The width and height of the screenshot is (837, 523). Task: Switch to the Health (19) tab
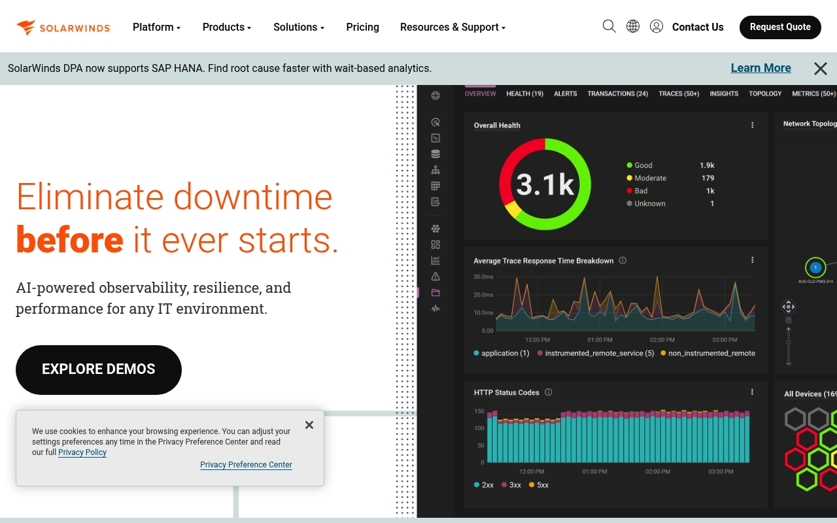(x=524, y=93)
